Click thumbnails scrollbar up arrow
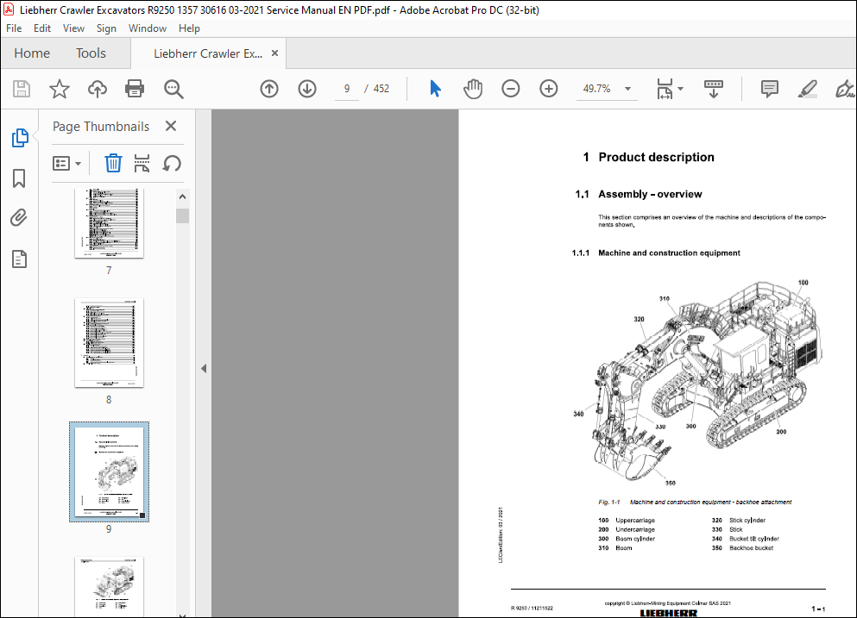The width and height of the screenshot is (857, 618). 183,197
